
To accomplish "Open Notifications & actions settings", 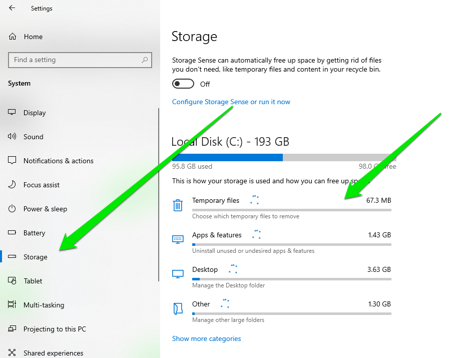I will point(11,161).
